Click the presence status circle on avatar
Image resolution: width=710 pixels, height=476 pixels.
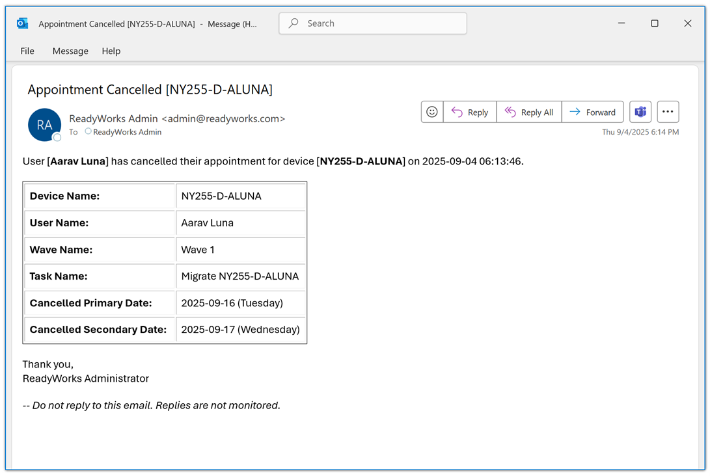tap(57, 137)
